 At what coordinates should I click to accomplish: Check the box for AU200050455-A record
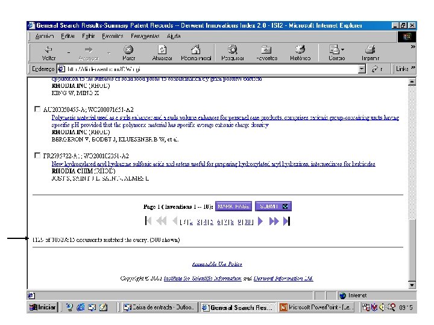[x=37, y=109]
